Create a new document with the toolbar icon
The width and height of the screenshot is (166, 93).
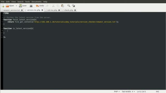point(3,6)
